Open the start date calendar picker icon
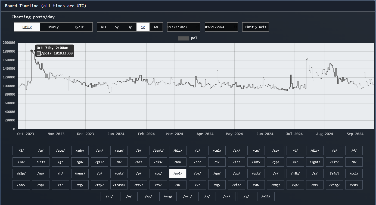Viewport: 376px width, 205px height. click(198, 27)
